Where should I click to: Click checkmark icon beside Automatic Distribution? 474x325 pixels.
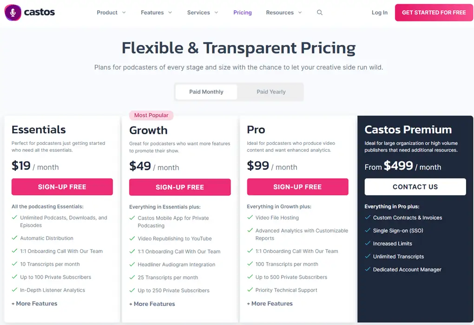(14, 238)
